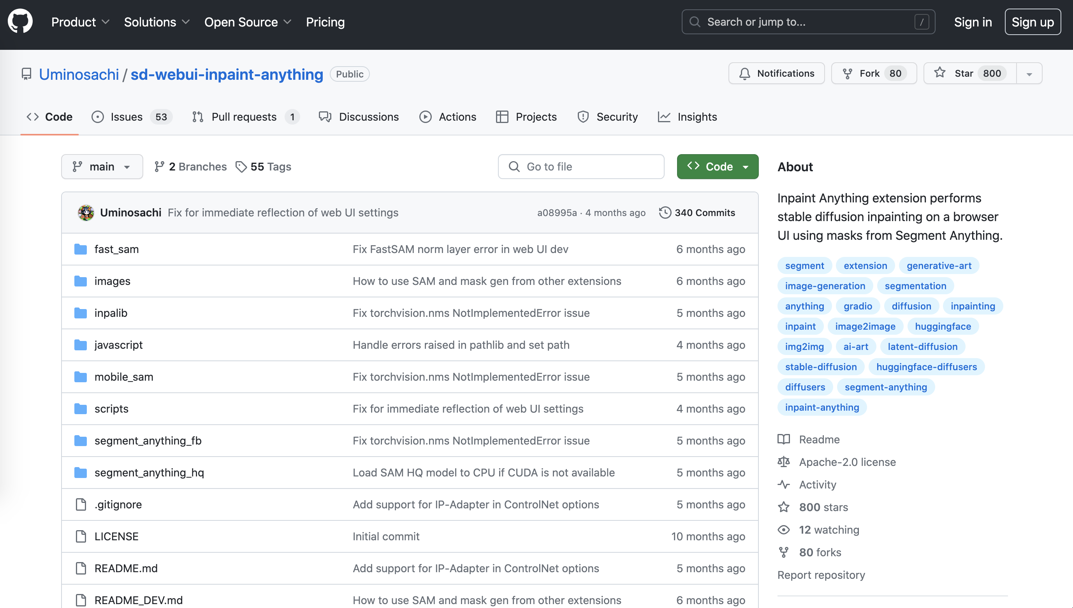Switch to the Projects tab
This screenshot has height=608, width=1073.
coord(526,116)
